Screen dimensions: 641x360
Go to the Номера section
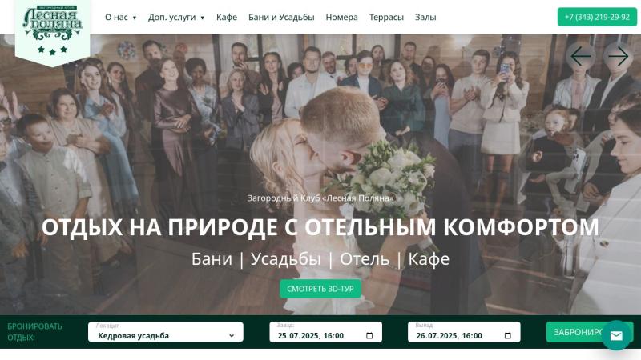click(x=341, y=17)
